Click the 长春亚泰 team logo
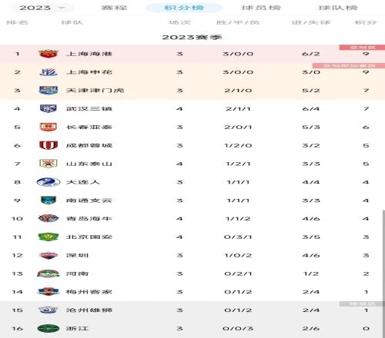The width and height of the screenshot is (385, 338). (x=49, y=127)
